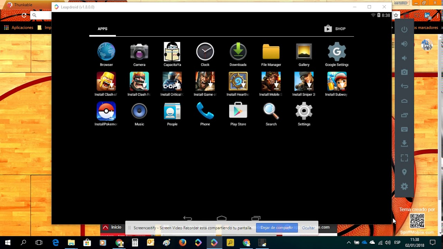Image resolution: width=443 pixels, height=249 pixels.
Task: Click the sidebar back arrow
Action: click(x=404, y=86)
